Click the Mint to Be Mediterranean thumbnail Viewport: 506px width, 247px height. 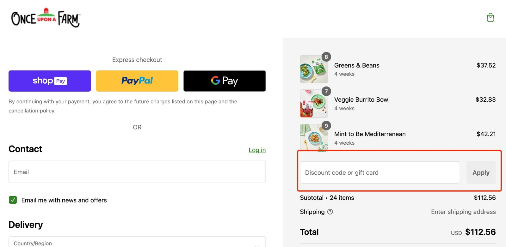(x=313, y=138)
